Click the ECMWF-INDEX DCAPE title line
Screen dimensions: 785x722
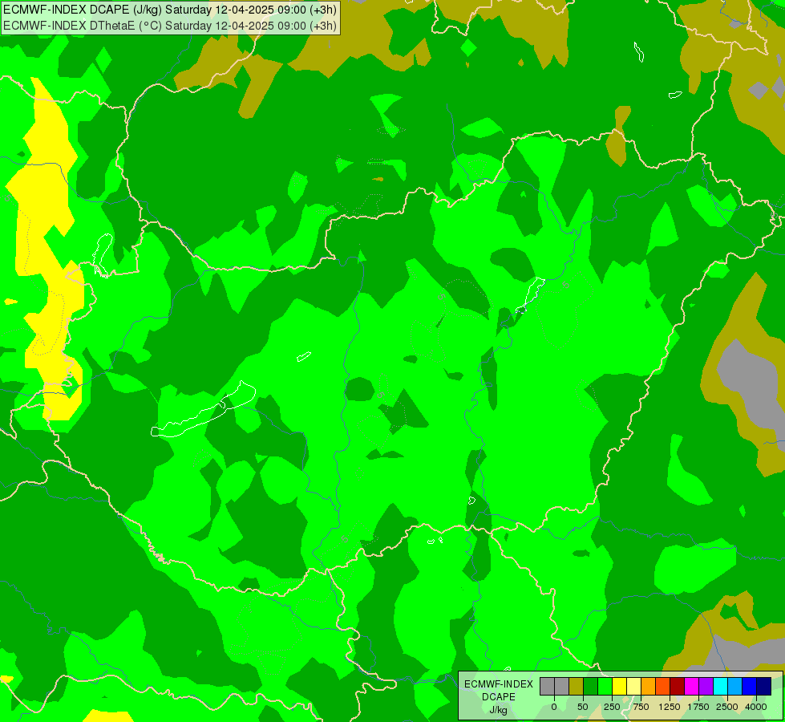pos(170,10)
